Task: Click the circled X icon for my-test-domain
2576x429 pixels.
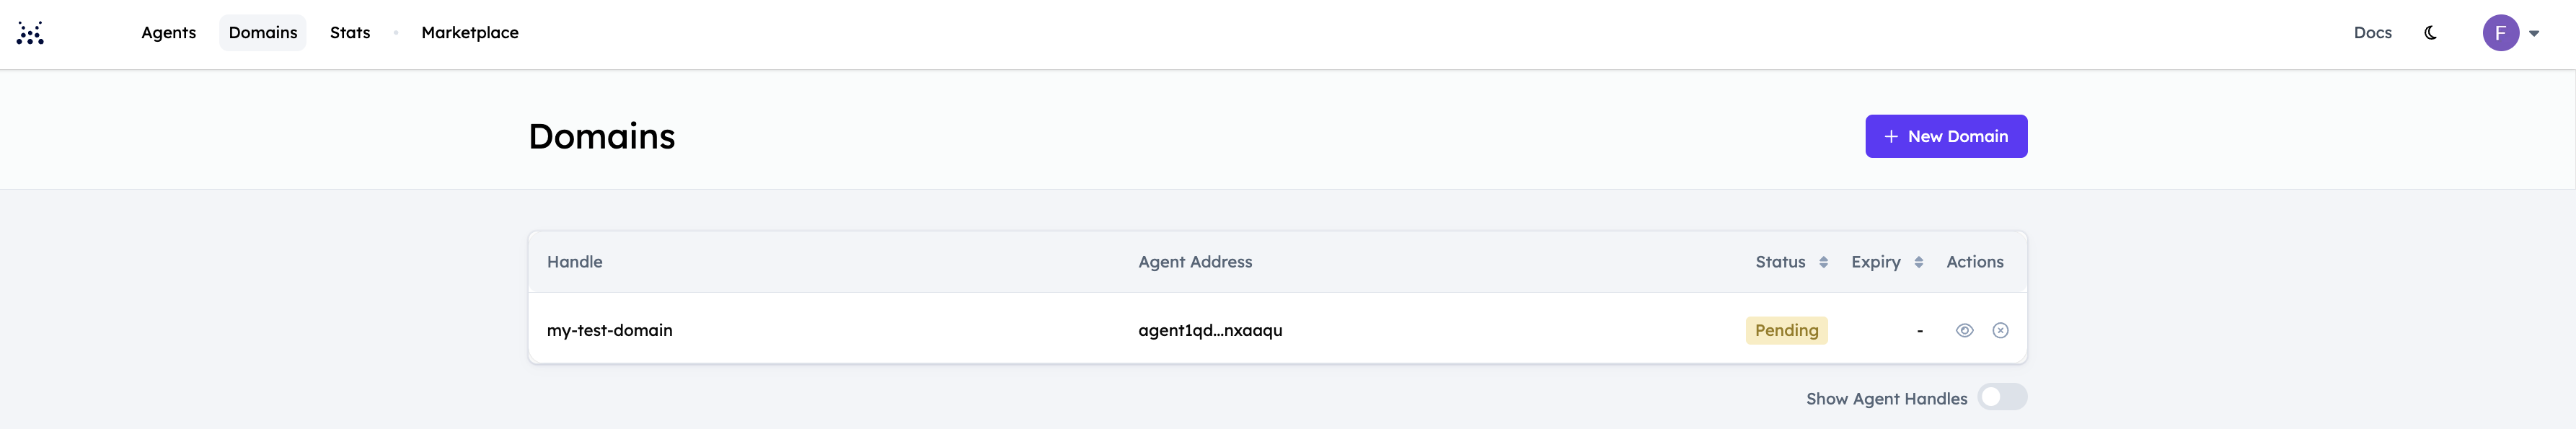Action: tap(2000, 330)
